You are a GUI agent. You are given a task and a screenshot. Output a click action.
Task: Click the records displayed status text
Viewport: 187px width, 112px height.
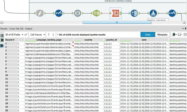click(x=81, y=35)
